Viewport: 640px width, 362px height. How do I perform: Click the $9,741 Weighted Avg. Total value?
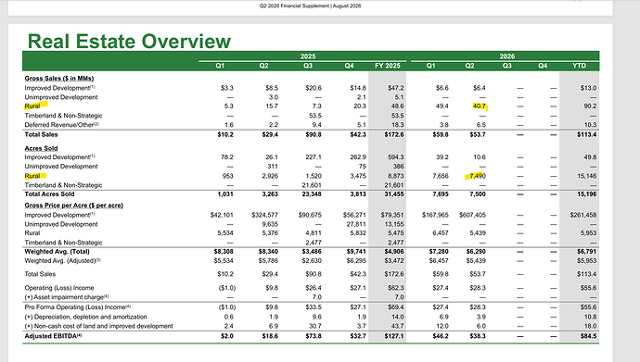pos(356,252)
